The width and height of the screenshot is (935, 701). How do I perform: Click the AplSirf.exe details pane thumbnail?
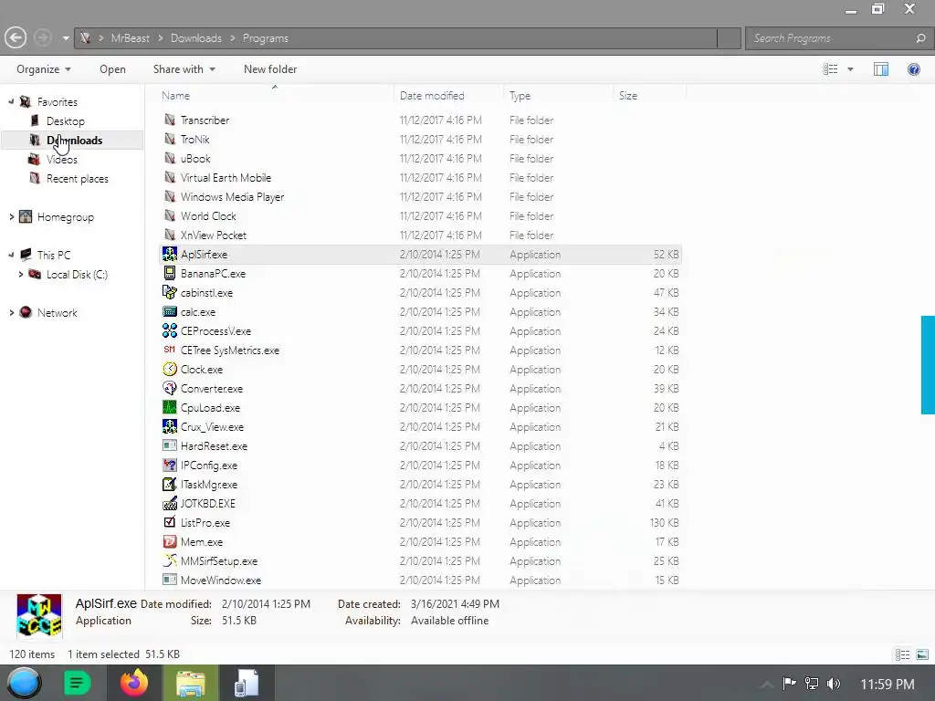(x=38, y=616)
